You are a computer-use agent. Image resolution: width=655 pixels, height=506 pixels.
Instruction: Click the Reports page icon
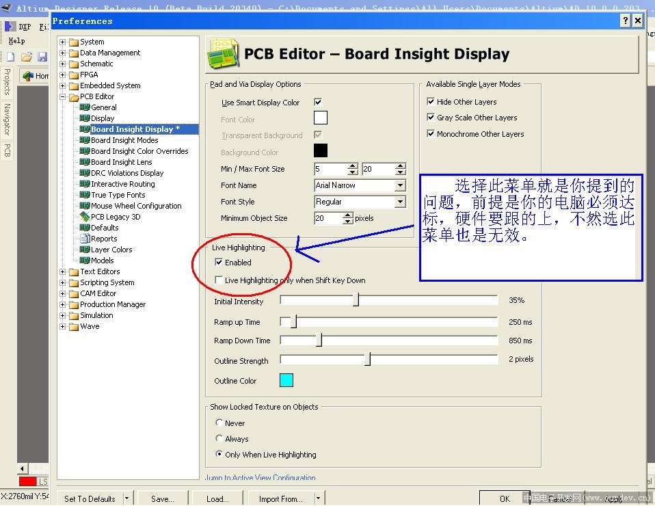point(85,239)
